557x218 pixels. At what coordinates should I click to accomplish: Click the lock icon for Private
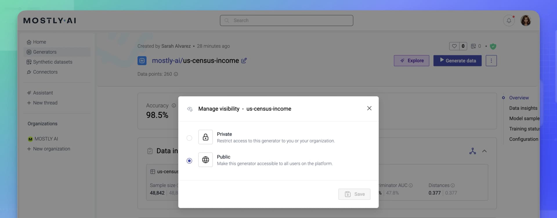[x=205, y=137]
